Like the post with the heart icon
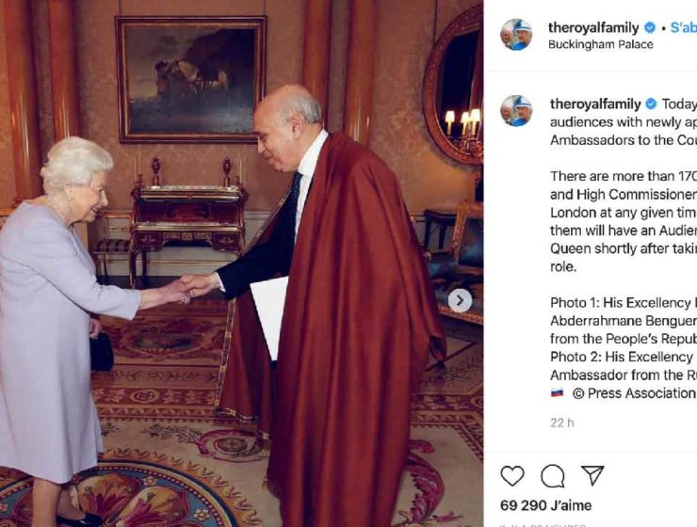Image resolution: width=697 pixels, height=527 pixels. (512, 475)
